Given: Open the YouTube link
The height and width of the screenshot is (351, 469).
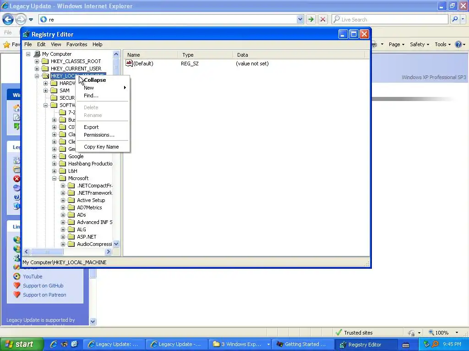Looking at the screenshot, I should (x=33, y=277).
